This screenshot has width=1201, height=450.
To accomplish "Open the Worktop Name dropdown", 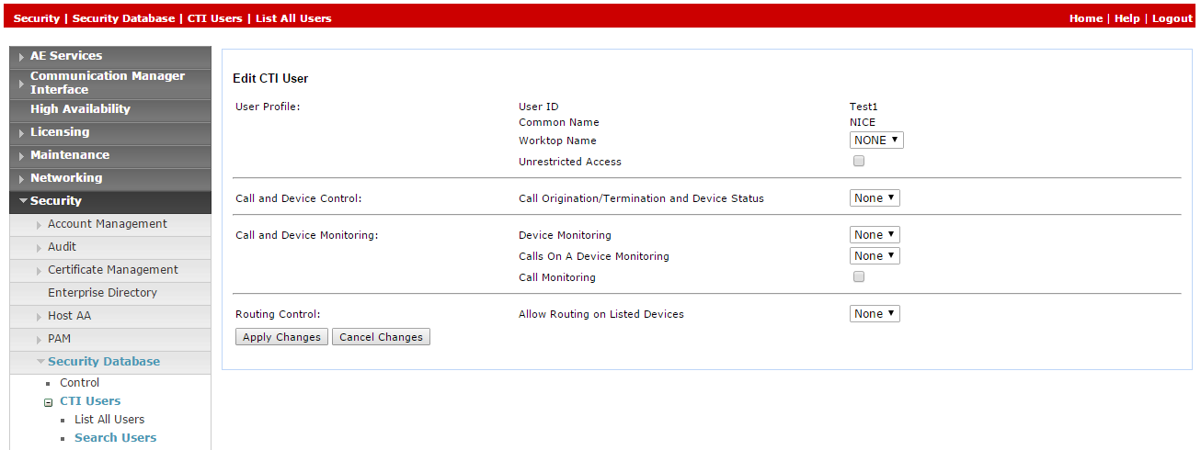I will 876,141.
